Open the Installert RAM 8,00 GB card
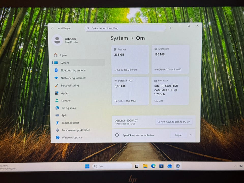This screenshot has width=244, height=183. (130, 91)
